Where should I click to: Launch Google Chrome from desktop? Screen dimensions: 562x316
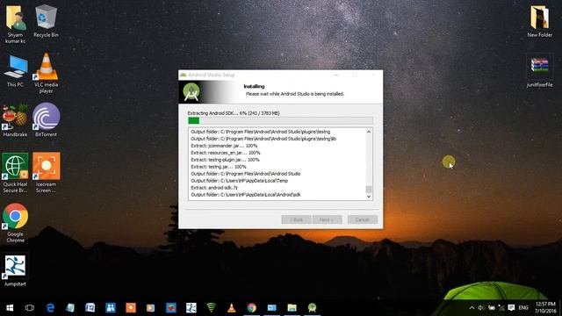[x=15, y=223]
